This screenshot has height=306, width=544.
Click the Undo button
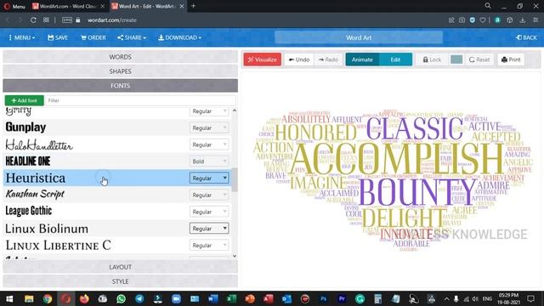coord(299,59)
